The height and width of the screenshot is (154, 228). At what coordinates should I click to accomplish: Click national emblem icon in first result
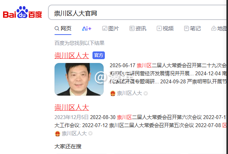pos(113,93)
